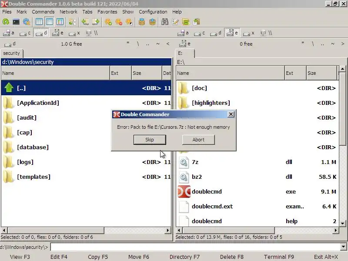Click the Select Group (plus asterisk) icon
348x261 pixels.
pyautogui.click(x=108, y=22)
